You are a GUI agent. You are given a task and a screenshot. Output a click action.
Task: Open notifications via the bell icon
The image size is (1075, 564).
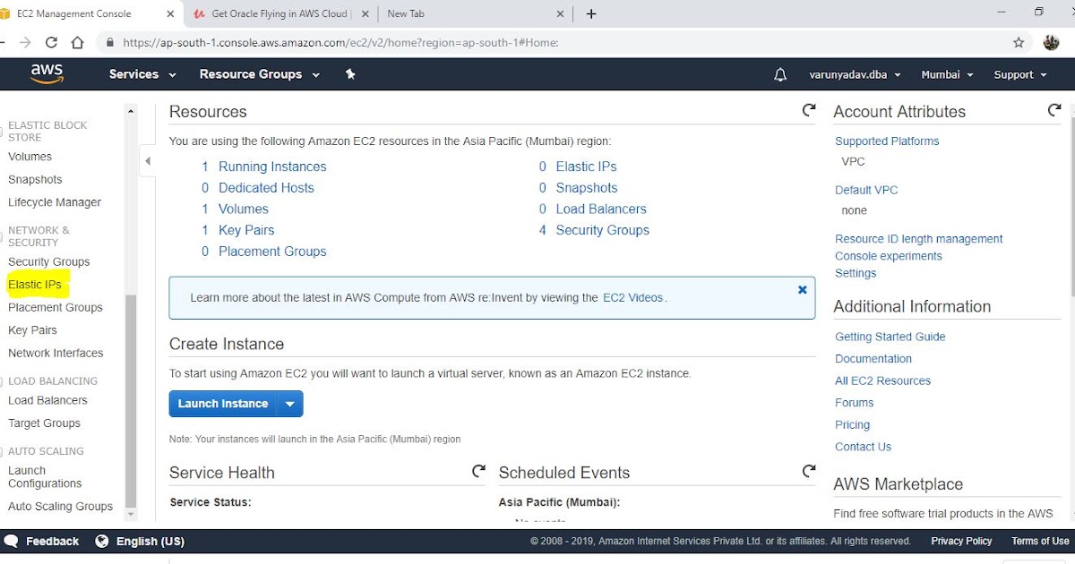click(779, 74)
